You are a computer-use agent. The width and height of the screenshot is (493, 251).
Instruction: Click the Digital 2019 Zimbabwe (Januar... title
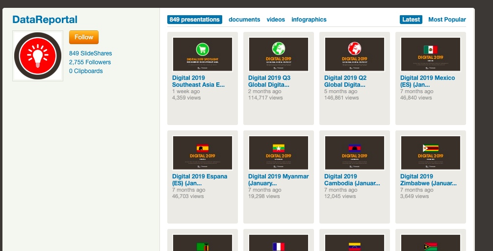click(x=429, y=180)
